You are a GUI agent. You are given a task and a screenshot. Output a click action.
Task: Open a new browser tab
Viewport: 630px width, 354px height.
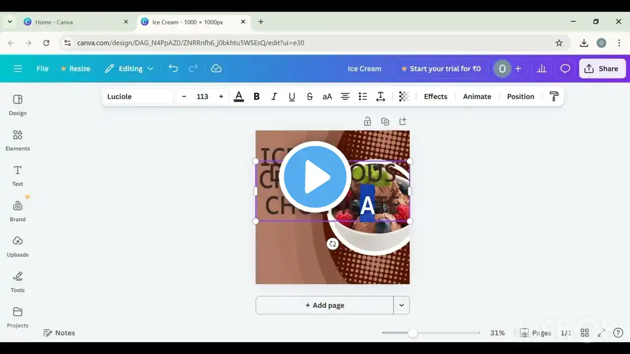pos(261,22)
